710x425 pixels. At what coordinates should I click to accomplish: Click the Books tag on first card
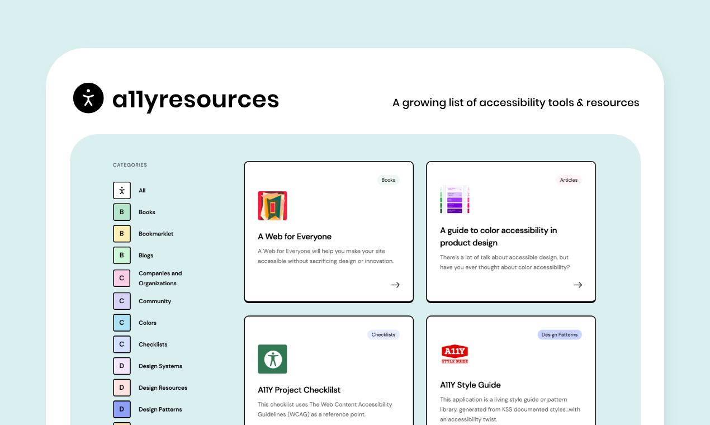point(389,180)
